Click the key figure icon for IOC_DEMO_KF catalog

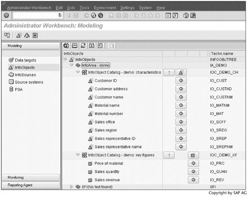tap(193, 155)
